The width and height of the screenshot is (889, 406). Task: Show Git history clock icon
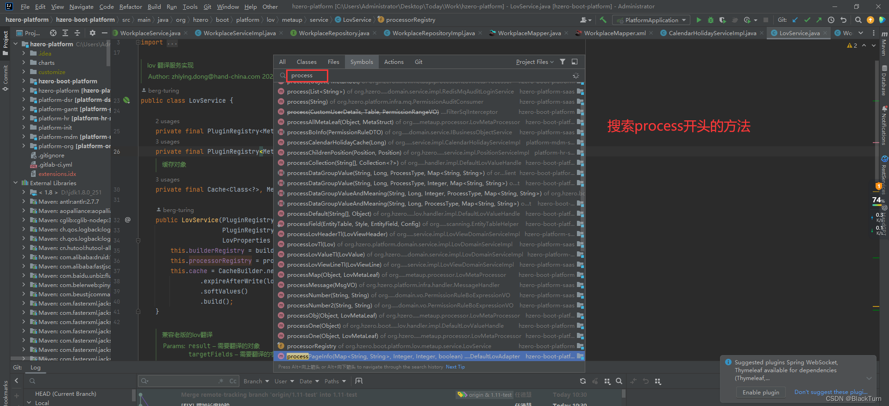[x=831, y=20]
